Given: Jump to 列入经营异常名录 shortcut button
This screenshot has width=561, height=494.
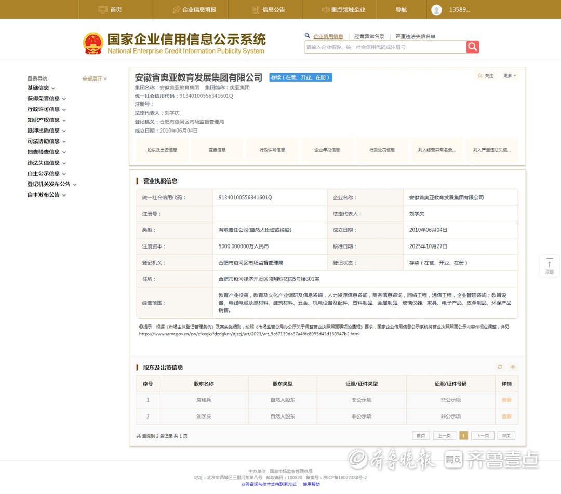Looking at the screenshot, I should pyautogui.click(x=437, y=150).
